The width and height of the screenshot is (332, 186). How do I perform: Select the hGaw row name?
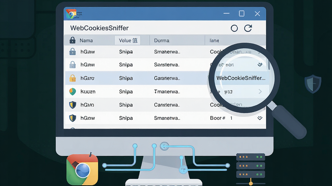click(88, 52)
